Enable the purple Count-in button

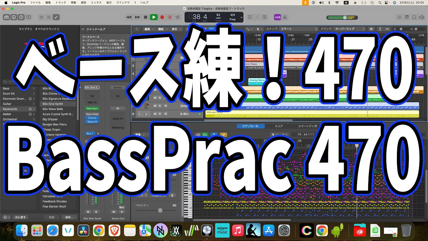pyautogui.click(x=277, y=17)
